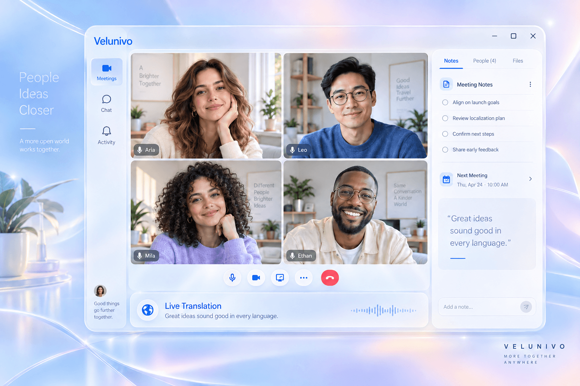This screenshot has width=580, height=386.
Task: Click the Meeting Notes title text
Action: (x=475, y=84)
